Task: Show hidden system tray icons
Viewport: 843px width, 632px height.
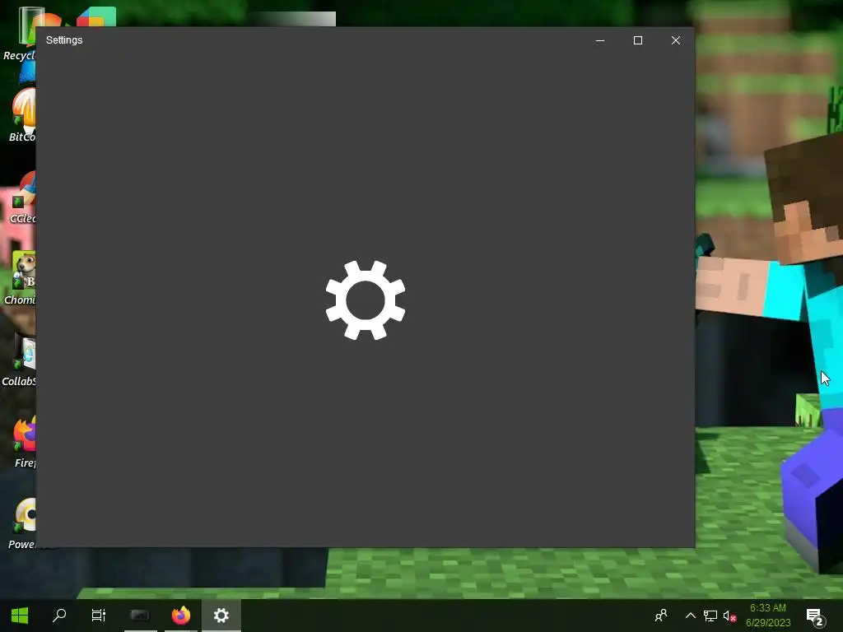Action: 691,616
